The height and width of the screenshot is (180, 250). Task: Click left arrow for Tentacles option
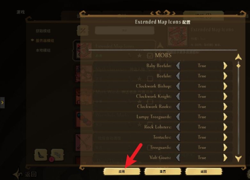tap(178, 137)
